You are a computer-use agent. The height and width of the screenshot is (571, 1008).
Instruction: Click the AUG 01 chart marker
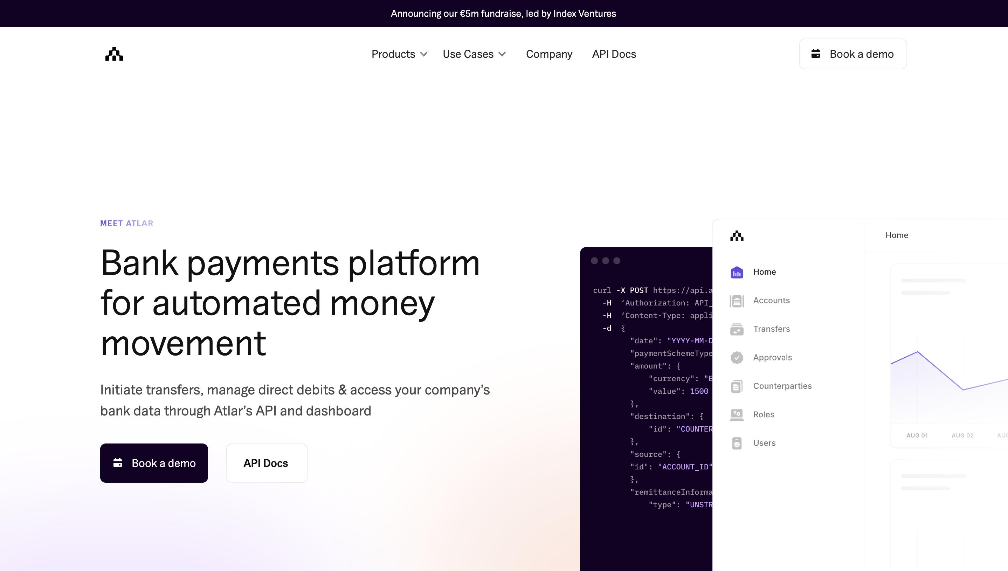[x=917, y=435]
